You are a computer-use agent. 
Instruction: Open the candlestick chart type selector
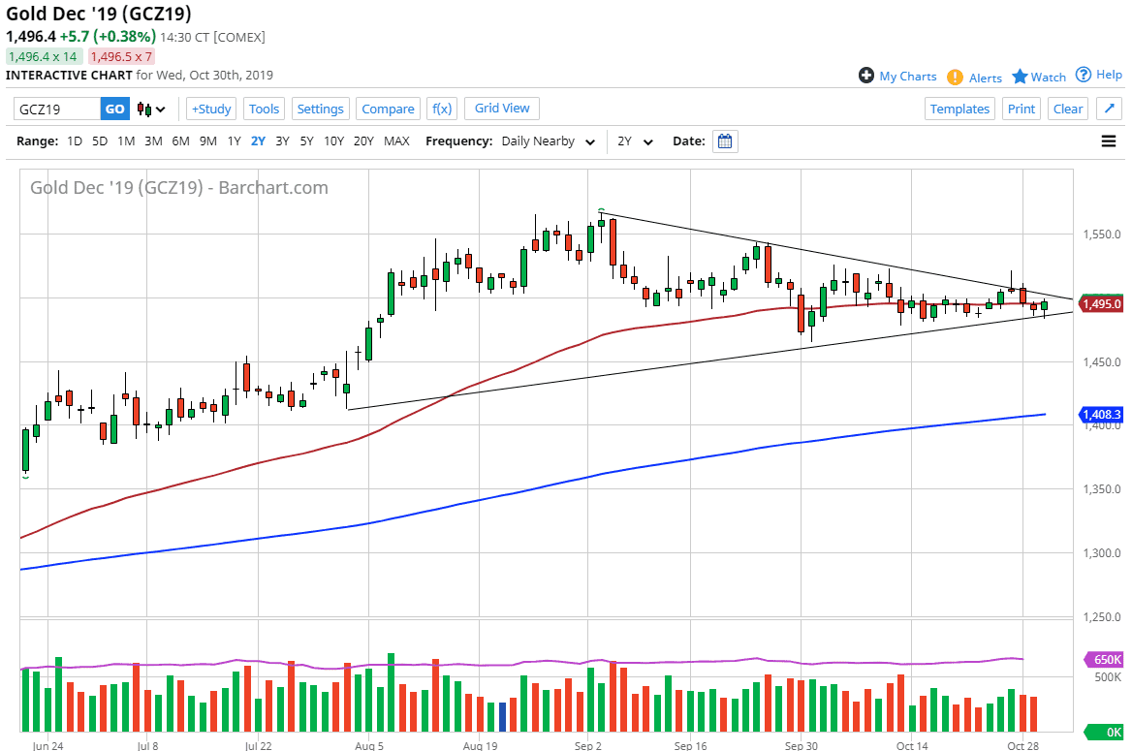(x=151, y=110)
